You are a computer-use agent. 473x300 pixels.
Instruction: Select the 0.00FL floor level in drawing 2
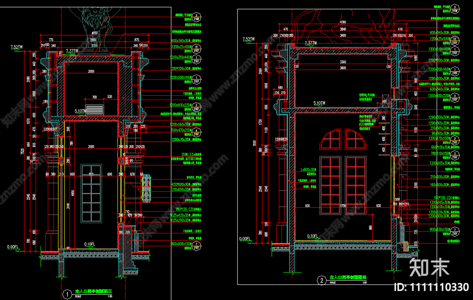245,239
